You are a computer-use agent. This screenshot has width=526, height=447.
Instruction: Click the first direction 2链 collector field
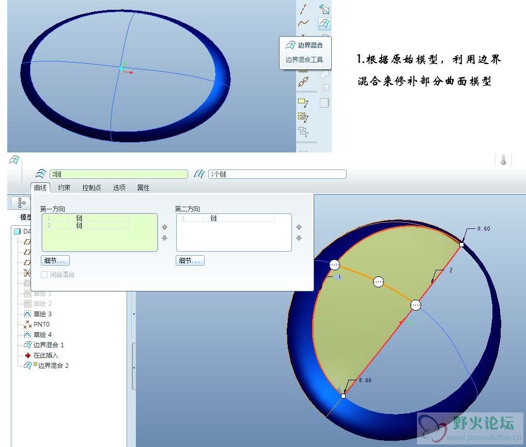tap(119, 174)
